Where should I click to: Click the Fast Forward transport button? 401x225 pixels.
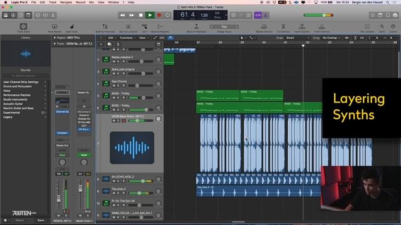(132, 15)
